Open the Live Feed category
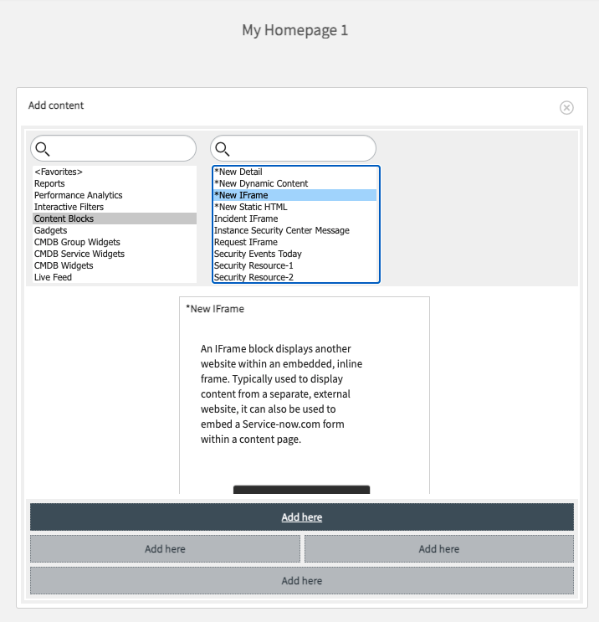Viewport: 599px width, 622px height. pyautogui.click(x=53, y=277)
